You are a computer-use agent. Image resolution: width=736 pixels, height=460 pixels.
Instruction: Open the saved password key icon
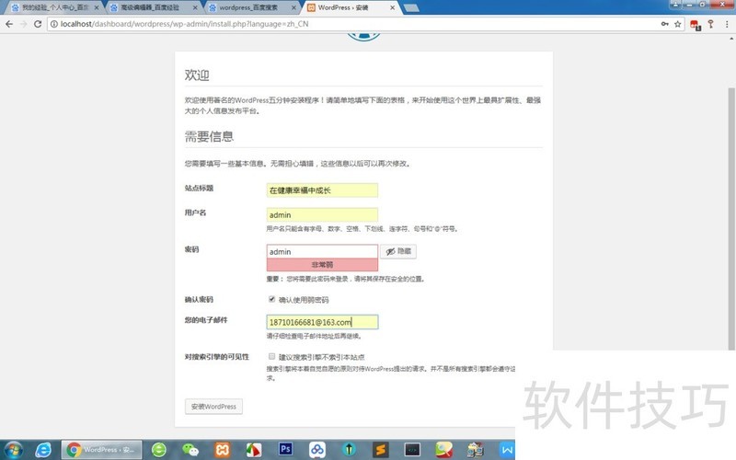[664, 24]
